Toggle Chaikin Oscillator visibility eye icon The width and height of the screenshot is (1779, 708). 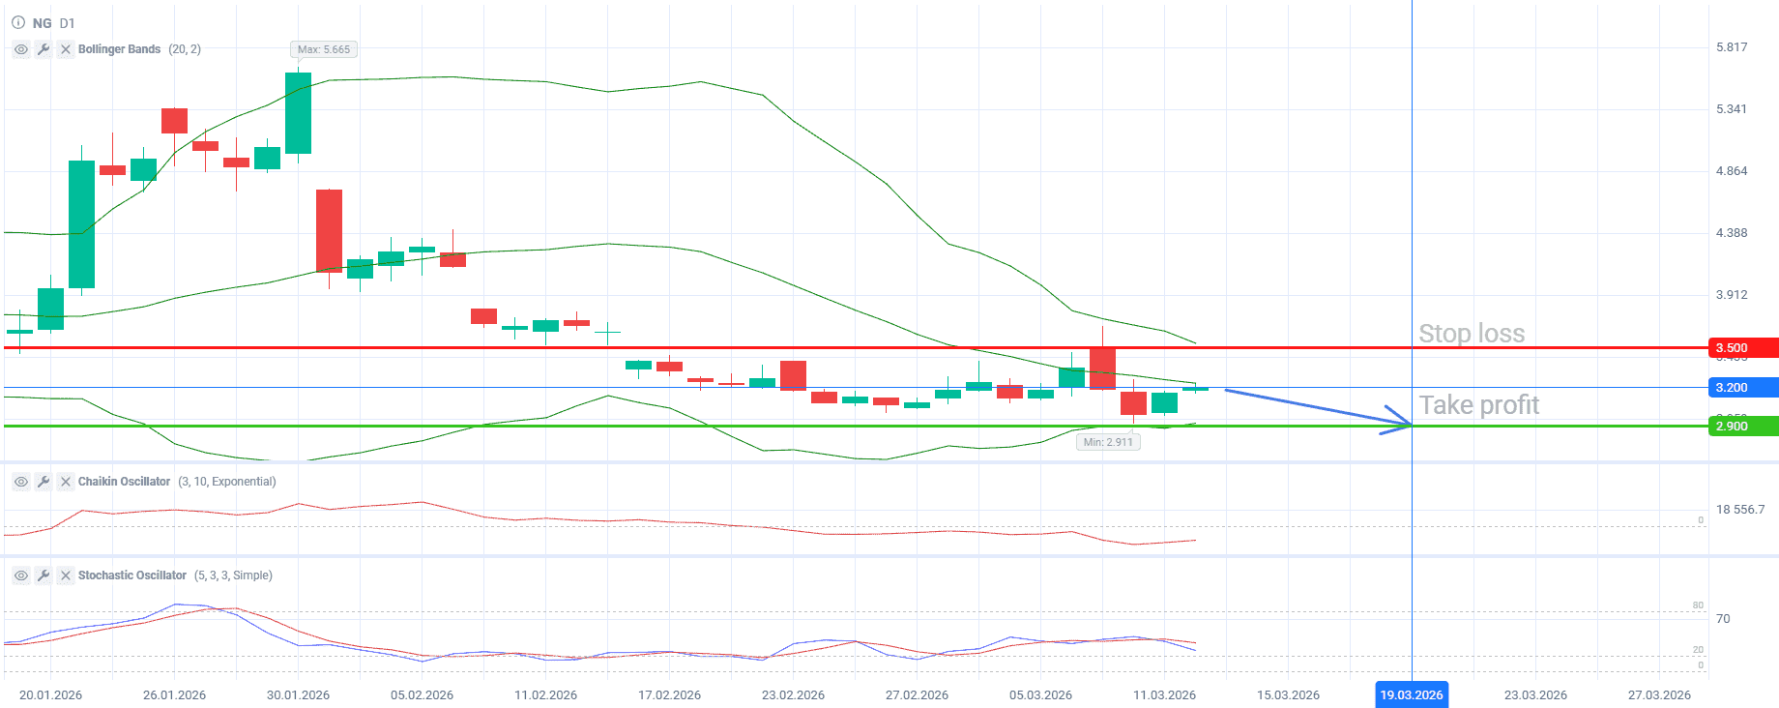[20, 482]
